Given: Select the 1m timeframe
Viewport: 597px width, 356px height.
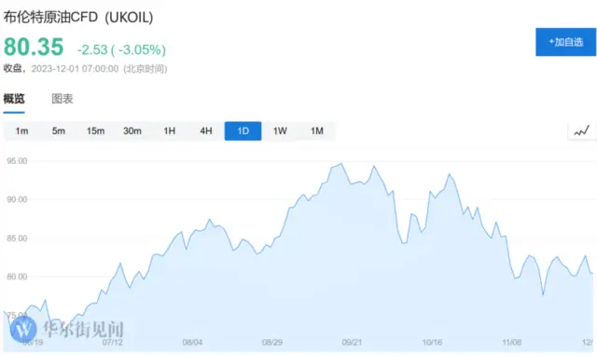Looking at the screenshot, I should (21, 131).
